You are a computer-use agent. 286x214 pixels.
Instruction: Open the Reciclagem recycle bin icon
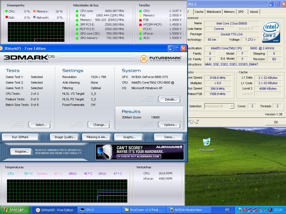(x=207, y=142)
